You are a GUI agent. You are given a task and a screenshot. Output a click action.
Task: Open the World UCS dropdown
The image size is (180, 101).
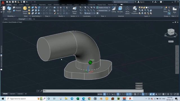(90, 13)
